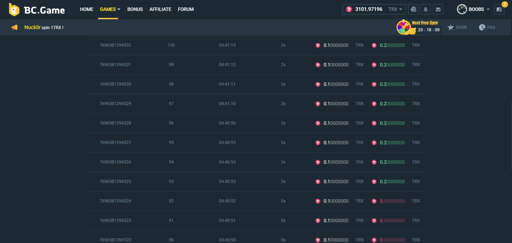Viewport: 512px width, 243px height.
Task: Open the Games dropdown menu
Action: [110, 9]
